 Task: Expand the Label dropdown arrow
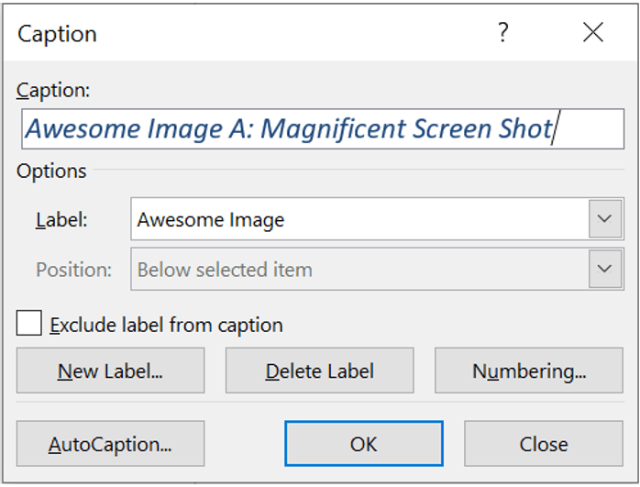[x=604, y=220]
